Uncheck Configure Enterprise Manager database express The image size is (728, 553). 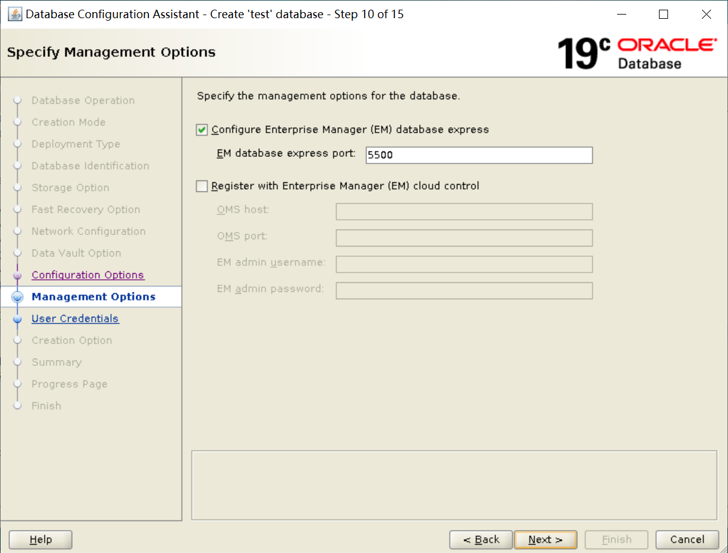202,130
